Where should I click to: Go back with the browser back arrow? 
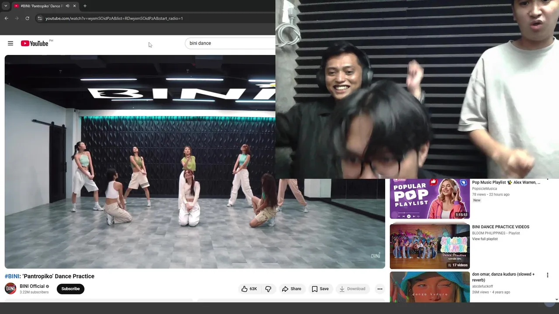pos(7,18)
